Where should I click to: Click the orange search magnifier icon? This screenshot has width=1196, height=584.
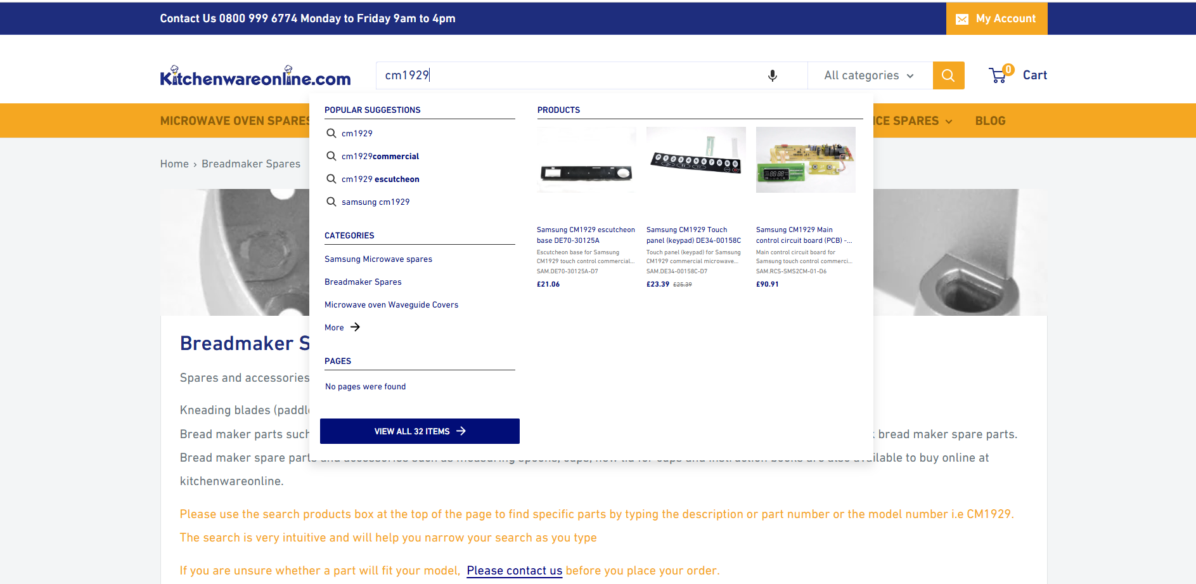pyautogui.click(x=948, y=75)
